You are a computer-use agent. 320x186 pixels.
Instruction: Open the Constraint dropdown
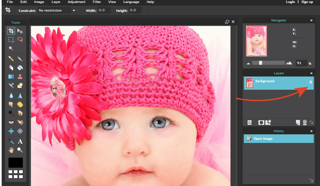coord(74,11)
